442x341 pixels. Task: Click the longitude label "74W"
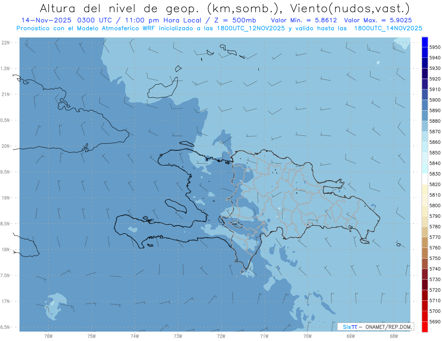135,336
